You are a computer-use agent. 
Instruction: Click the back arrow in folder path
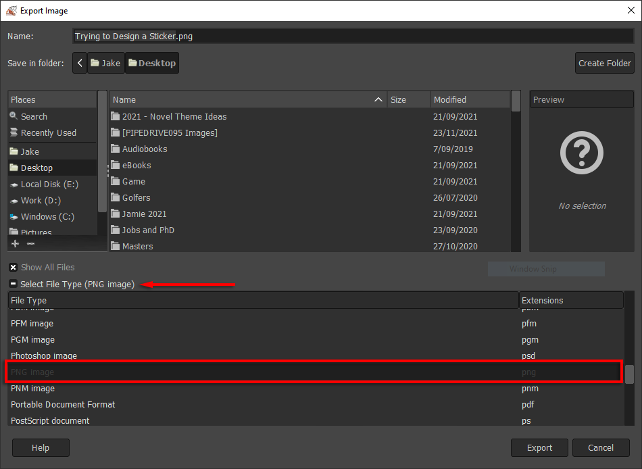tap(80, 64)
